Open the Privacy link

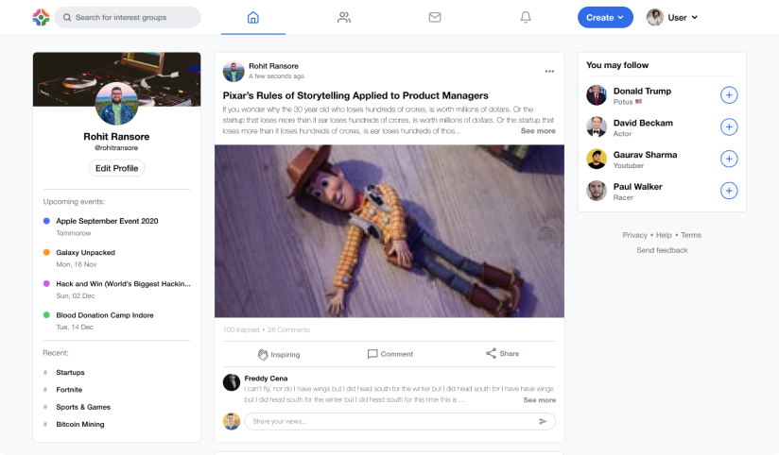pyautogui.click(x=634, y=235)
